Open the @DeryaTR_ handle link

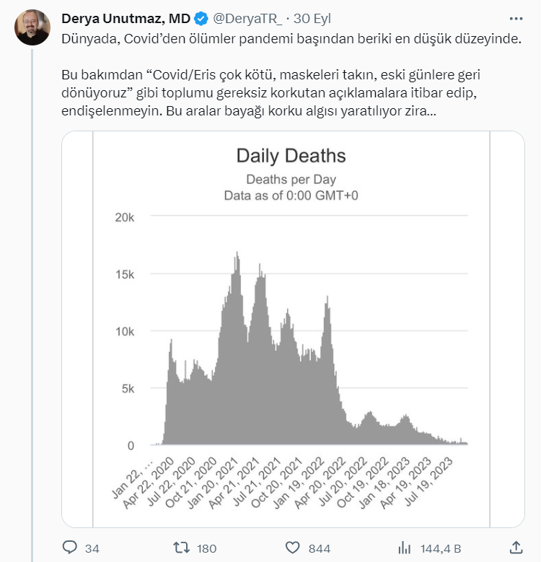tap(247, 19)
